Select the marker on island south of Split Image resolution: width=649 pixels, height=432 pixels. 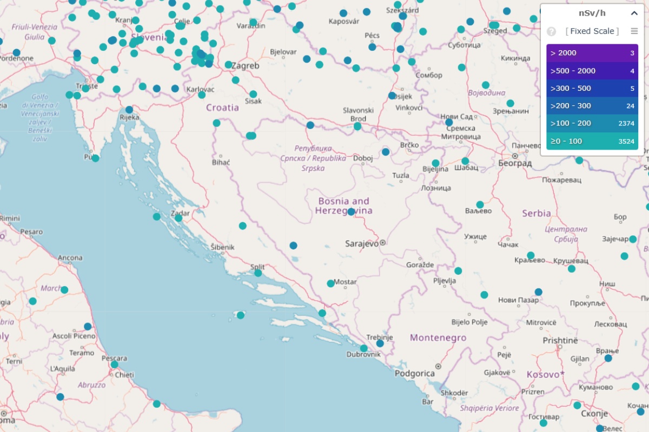(240, 315)
